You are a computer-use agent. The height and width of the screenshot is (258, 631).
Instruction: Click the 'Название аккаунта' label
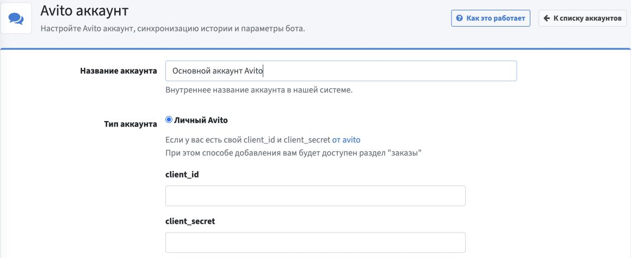119,71
